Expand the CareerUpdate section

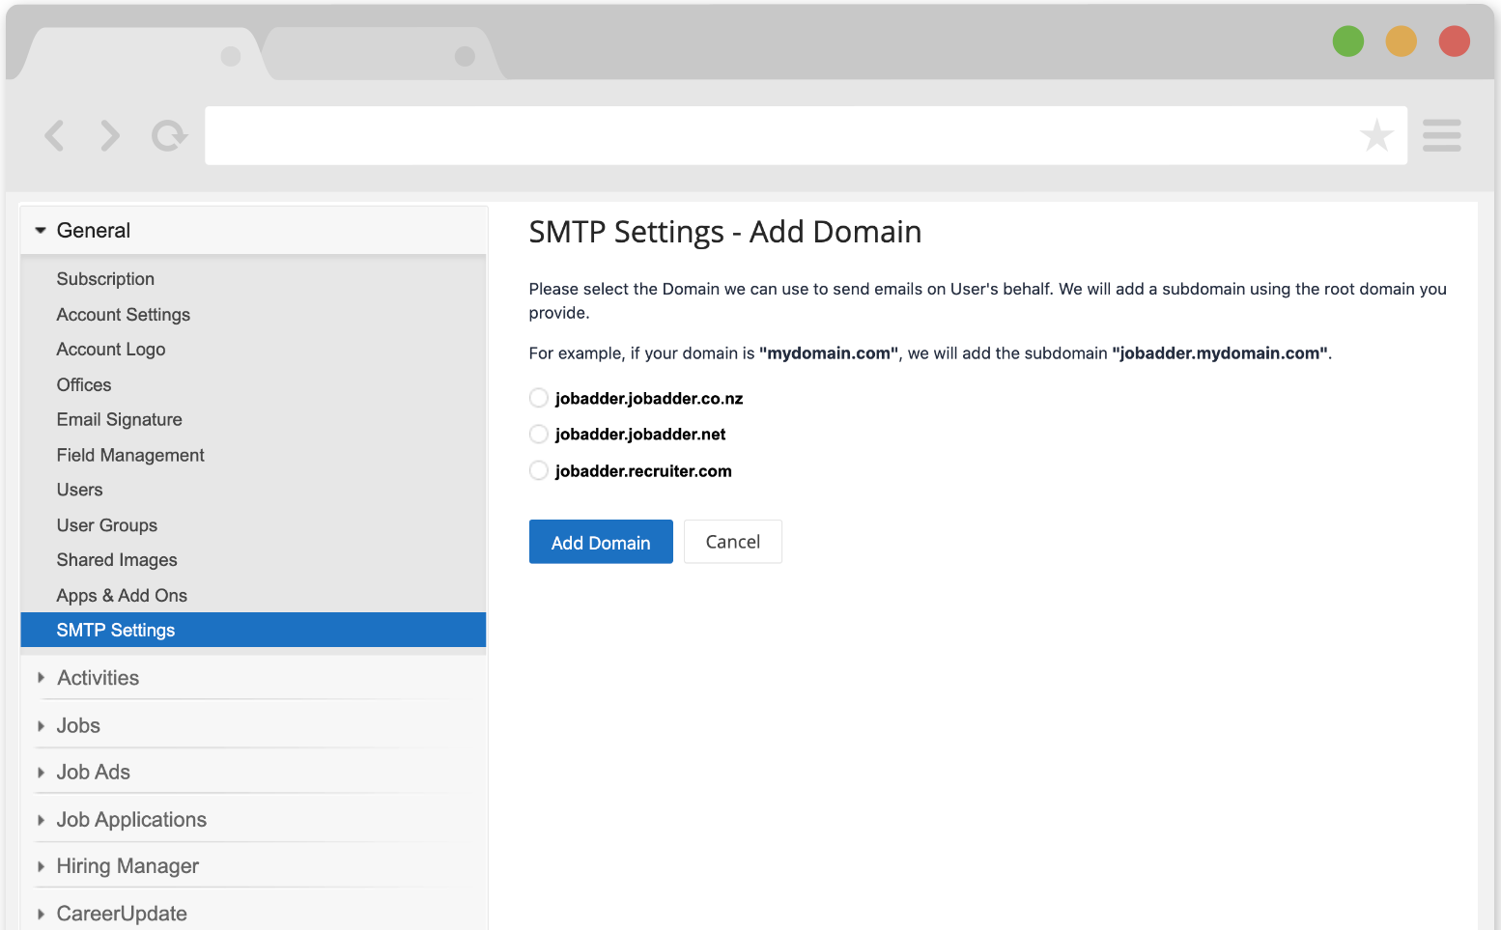tap(122, 912)
